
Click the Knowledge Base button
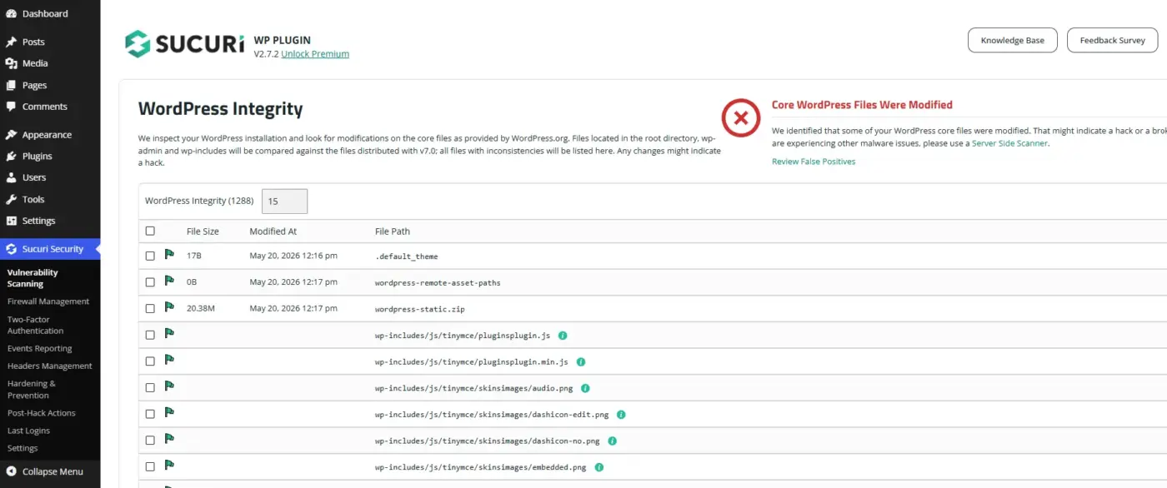(1012, 40)
